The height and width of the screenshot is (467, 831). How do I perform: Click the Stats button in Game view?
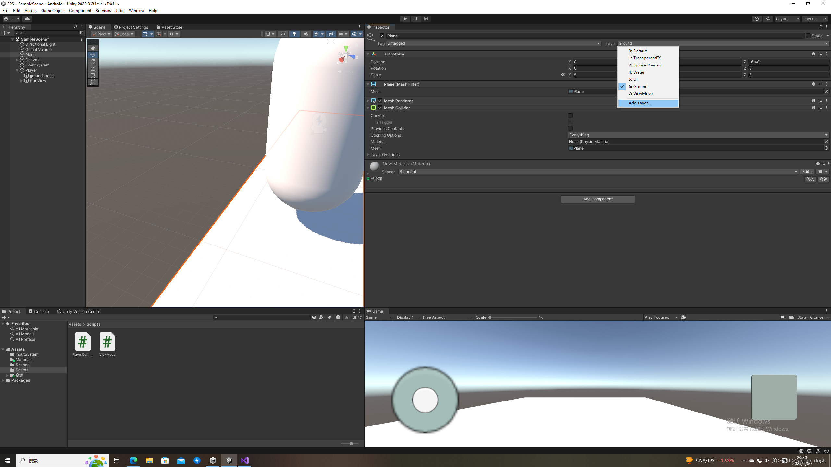(x=801, y=317)
